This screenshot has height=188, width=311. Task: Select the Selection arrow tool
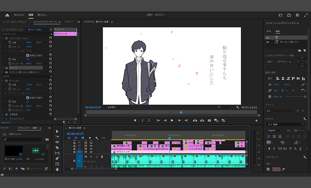pyautogui.click(x=57, y=131)
